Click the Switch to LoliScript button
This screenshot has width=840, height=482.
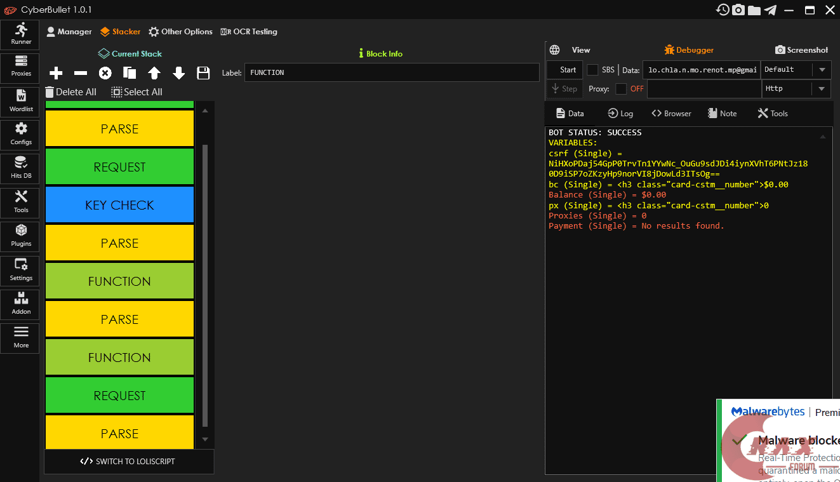[129, 462]
